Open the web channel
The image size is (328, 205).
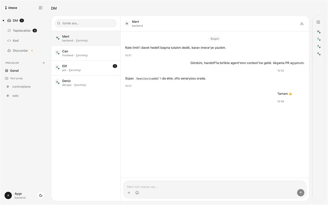[13, 96]
